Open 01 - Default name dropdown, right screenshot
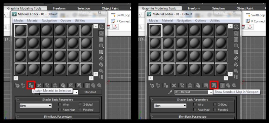This screenshot has width=269, height=123. (x=211, y=92)
